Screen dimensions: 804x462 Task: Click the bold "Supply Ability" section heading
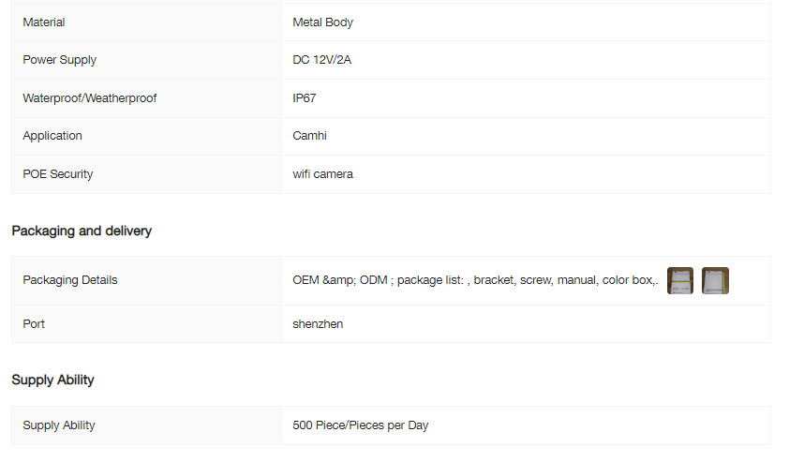pyautogui.click(x=52, y=380)
